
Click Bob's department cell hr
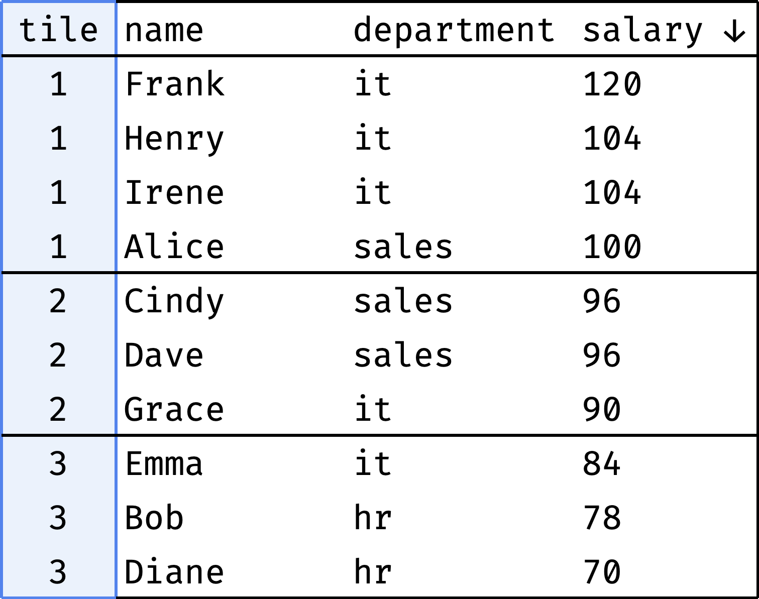(x=373, y=518)
